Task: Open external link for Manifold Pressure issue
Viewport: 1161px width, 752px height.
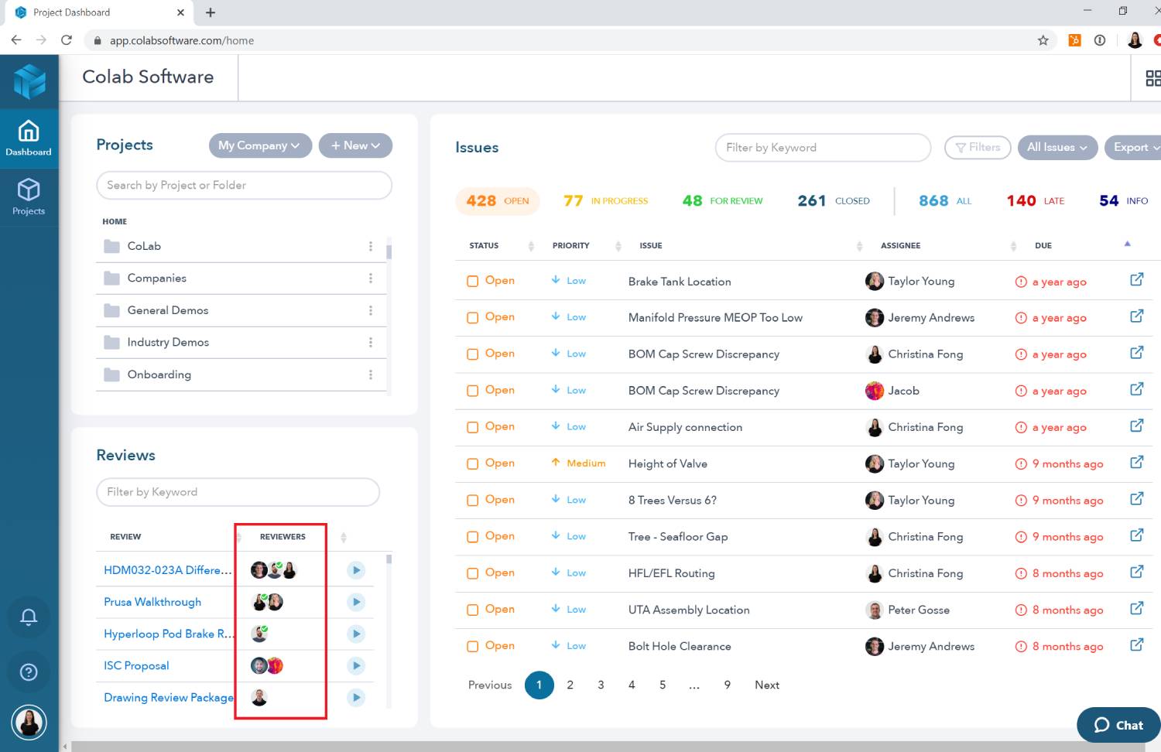Action: pos(1136,316)
